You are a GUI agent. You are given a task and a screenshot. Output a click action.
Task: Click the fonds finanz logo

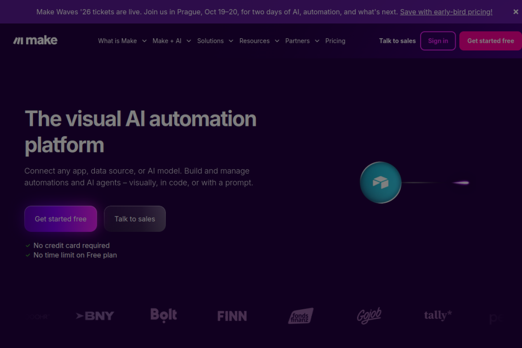(x=301, y=316)
